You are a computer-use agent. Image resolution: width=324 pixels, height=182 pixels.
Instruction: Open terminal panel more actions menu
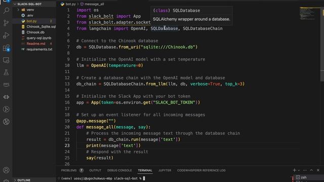tap(305, 170)
